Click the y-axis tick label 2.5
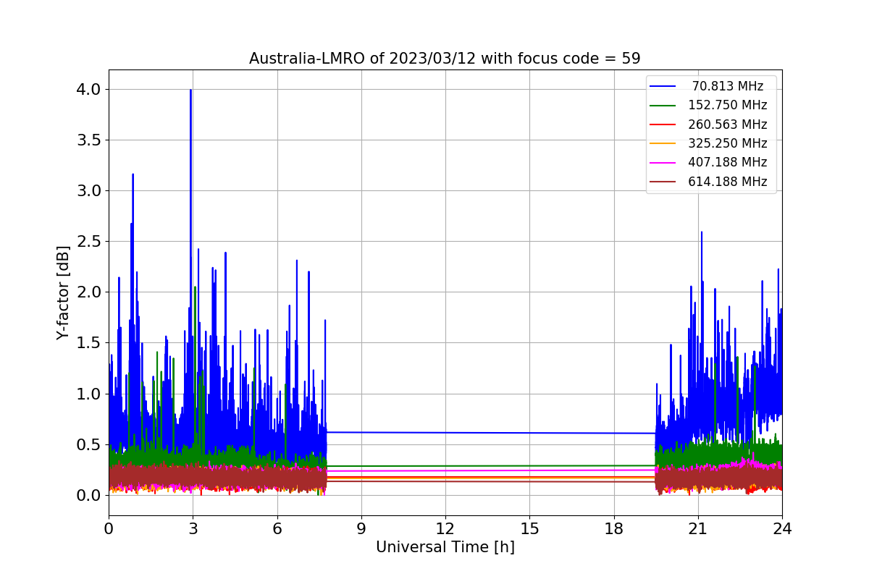The width and height of the screenshot is (869, 579). [89, 242]
